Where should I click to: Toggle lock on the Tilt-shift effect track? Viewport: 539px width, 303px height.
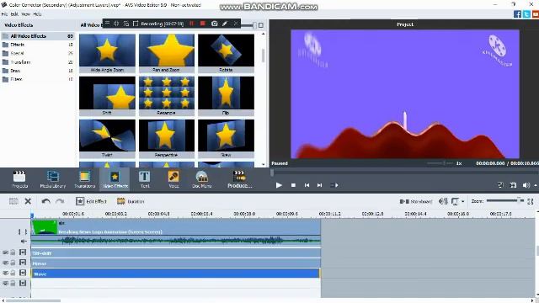[13, 252]
